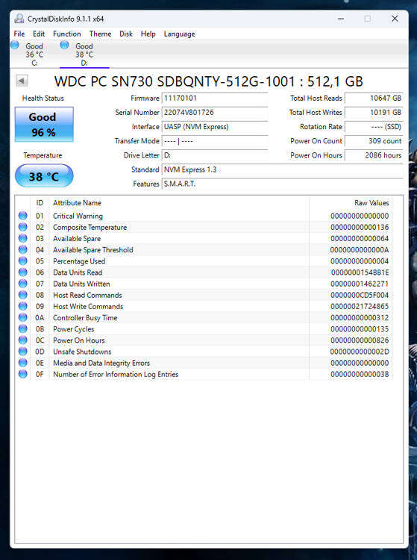417x560 pixels.
Task: Minimize the CrystalDiskInfo window
Action: (x=341, y=19)
